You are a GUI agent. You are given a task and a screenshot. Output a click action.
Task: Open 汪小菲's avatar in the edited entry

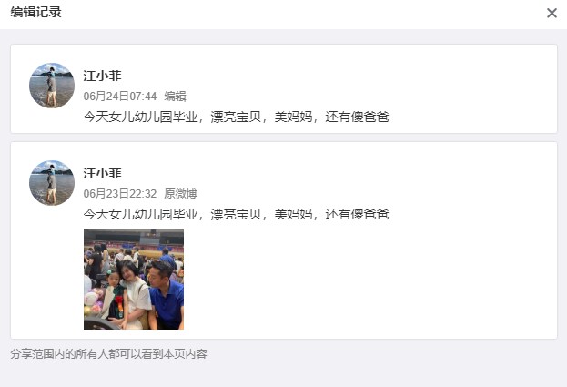52,86
